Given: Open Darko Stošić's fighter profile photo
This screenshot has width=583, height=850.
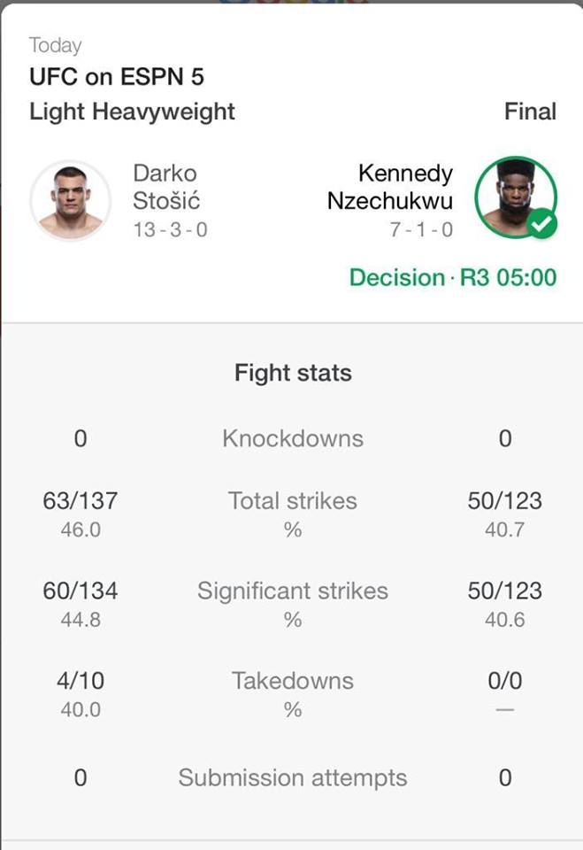Looking at the screenshot, I should [x=71, y=199].
